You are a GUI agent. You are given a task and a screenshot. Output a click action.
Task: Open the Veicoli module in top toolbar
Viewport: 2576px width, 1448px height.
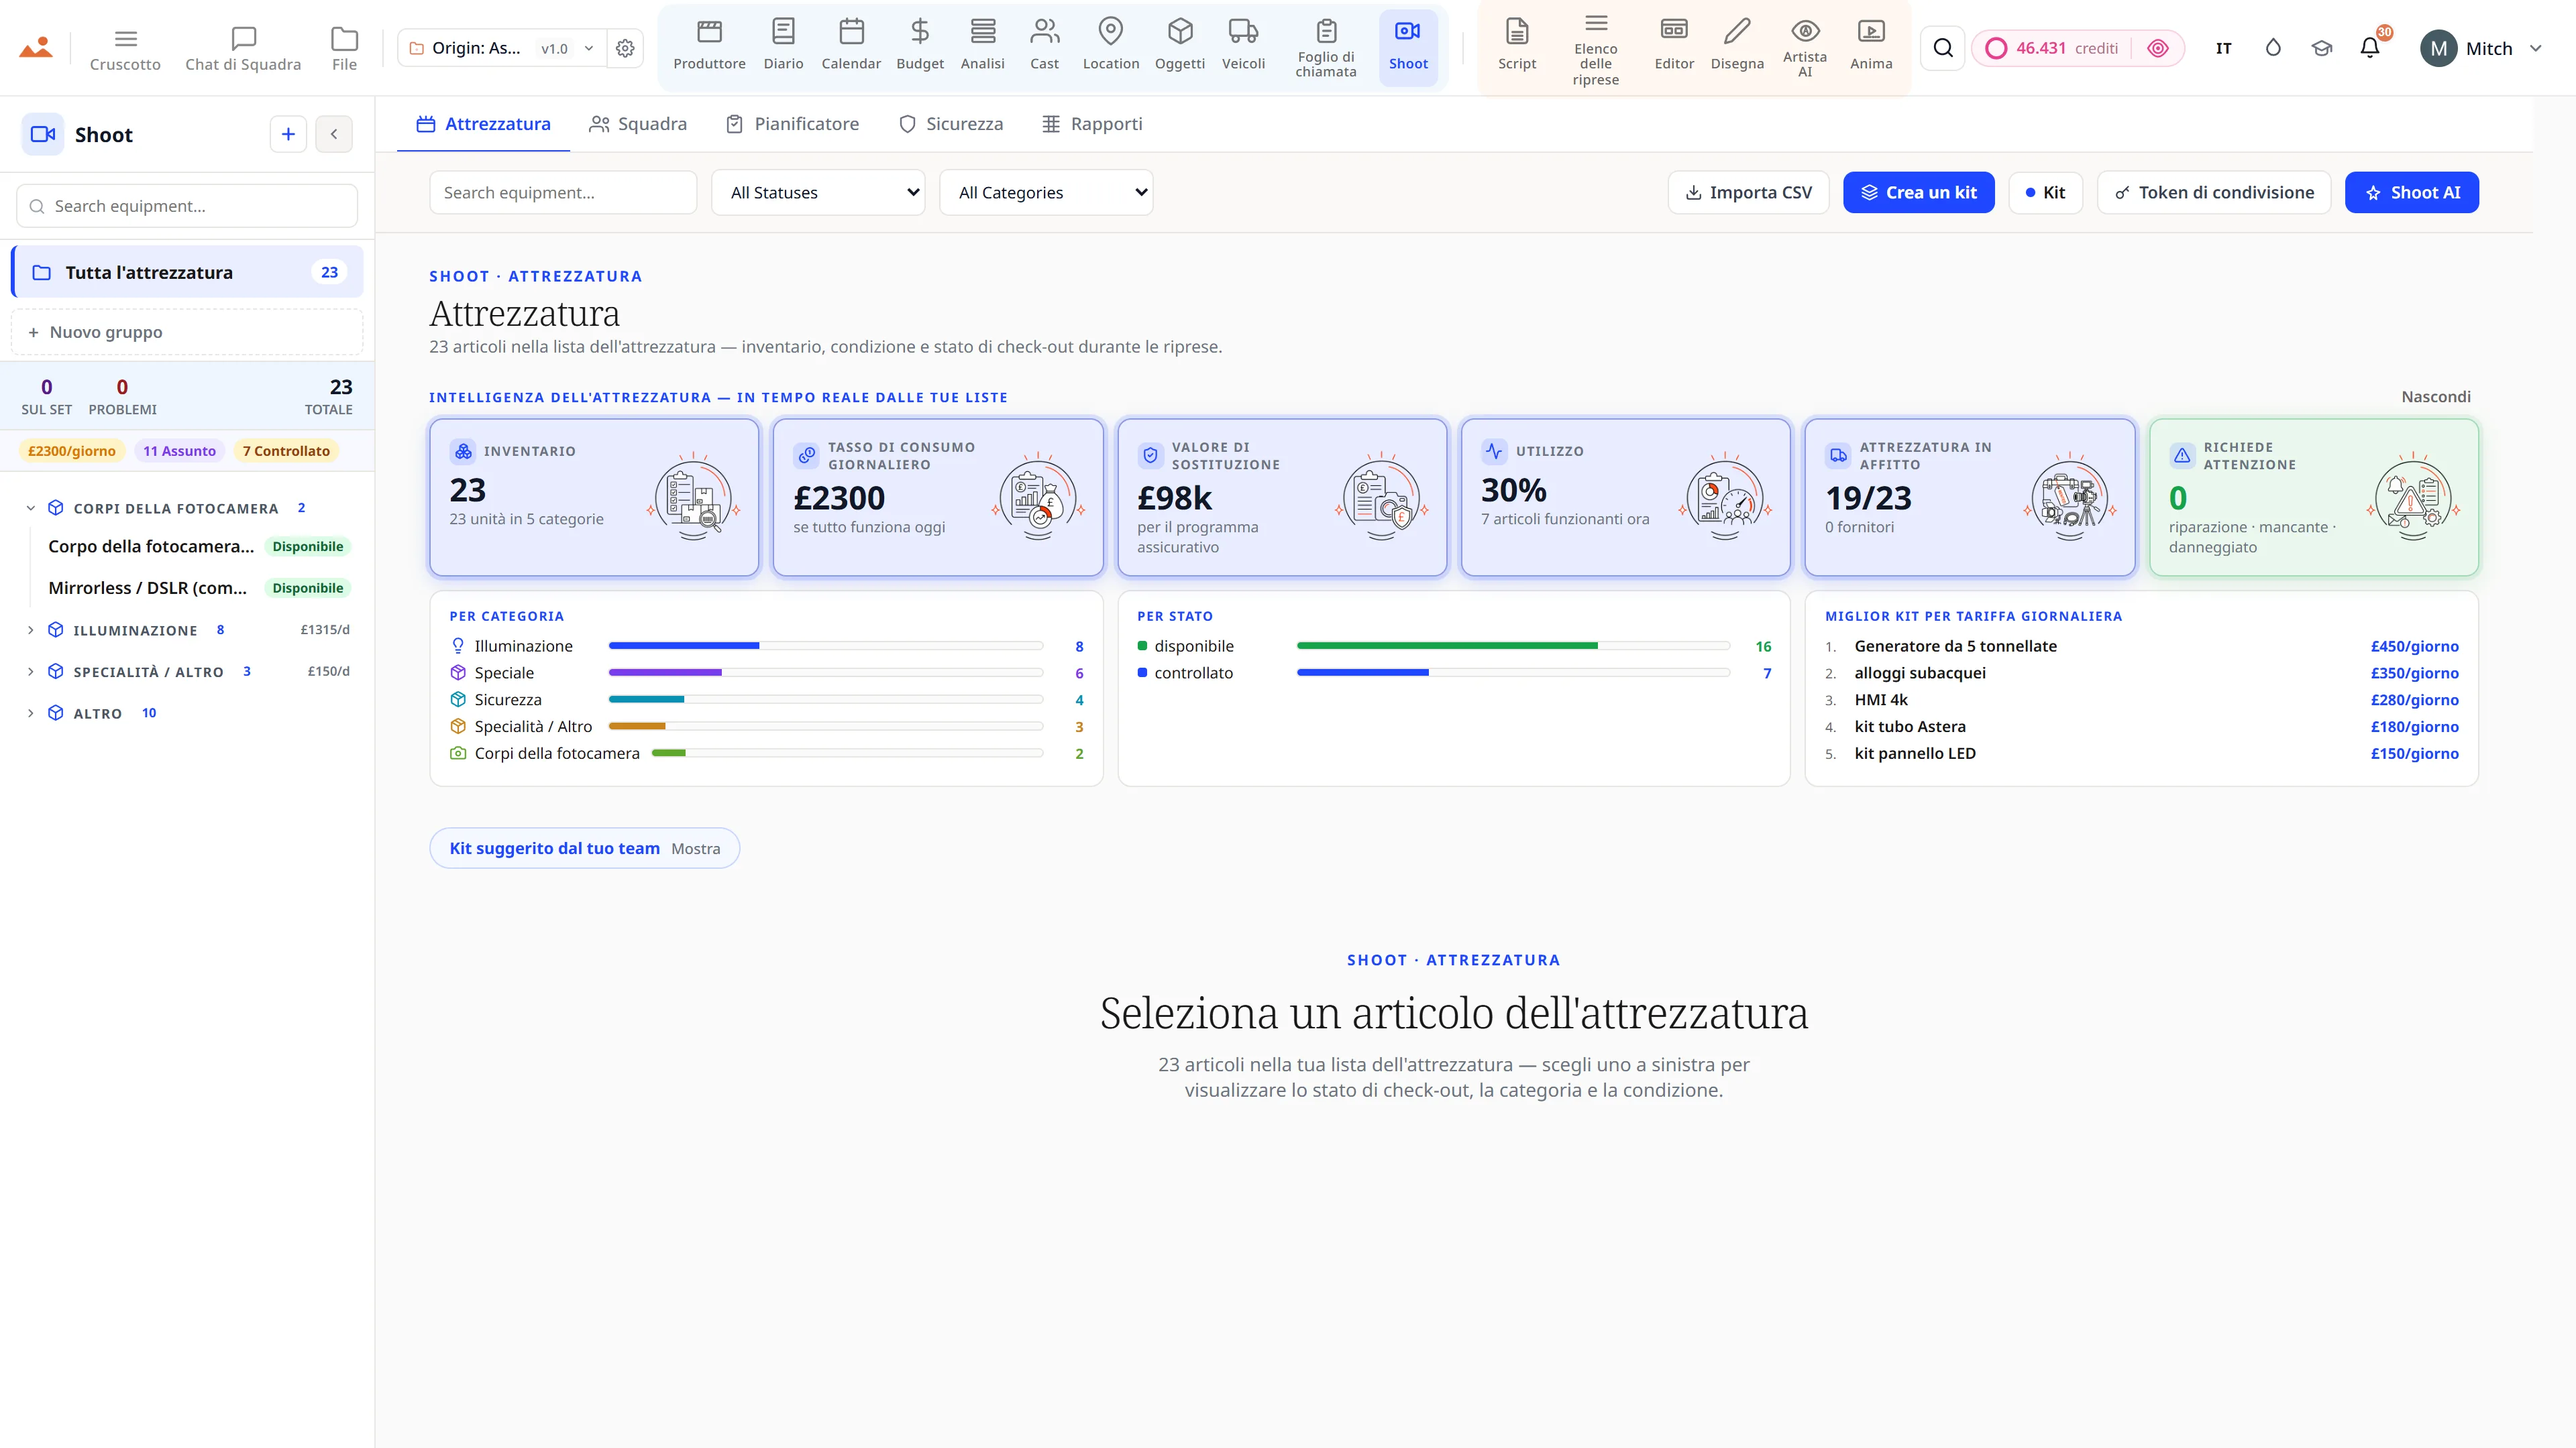(1243, 46)
